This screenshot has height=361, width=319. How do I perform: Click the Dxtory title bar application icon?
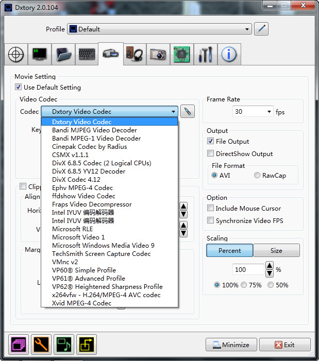[x=8, y=8]
